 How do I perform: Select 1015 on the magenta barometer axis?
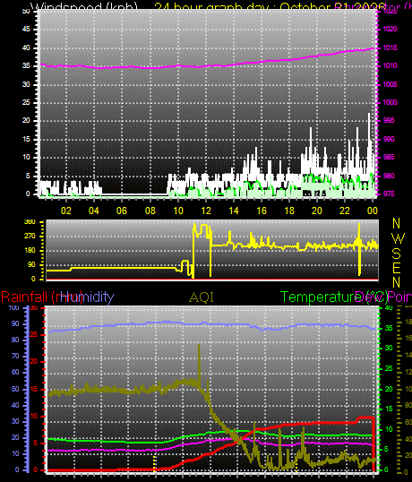pyautogui.click(x=390, y=47)
